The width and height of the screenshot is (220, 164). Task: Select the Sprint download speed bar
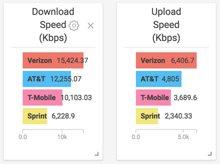point(35,116)
